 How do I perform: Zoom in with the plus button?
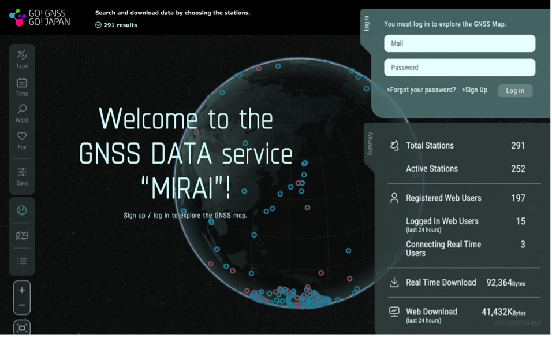22,290
